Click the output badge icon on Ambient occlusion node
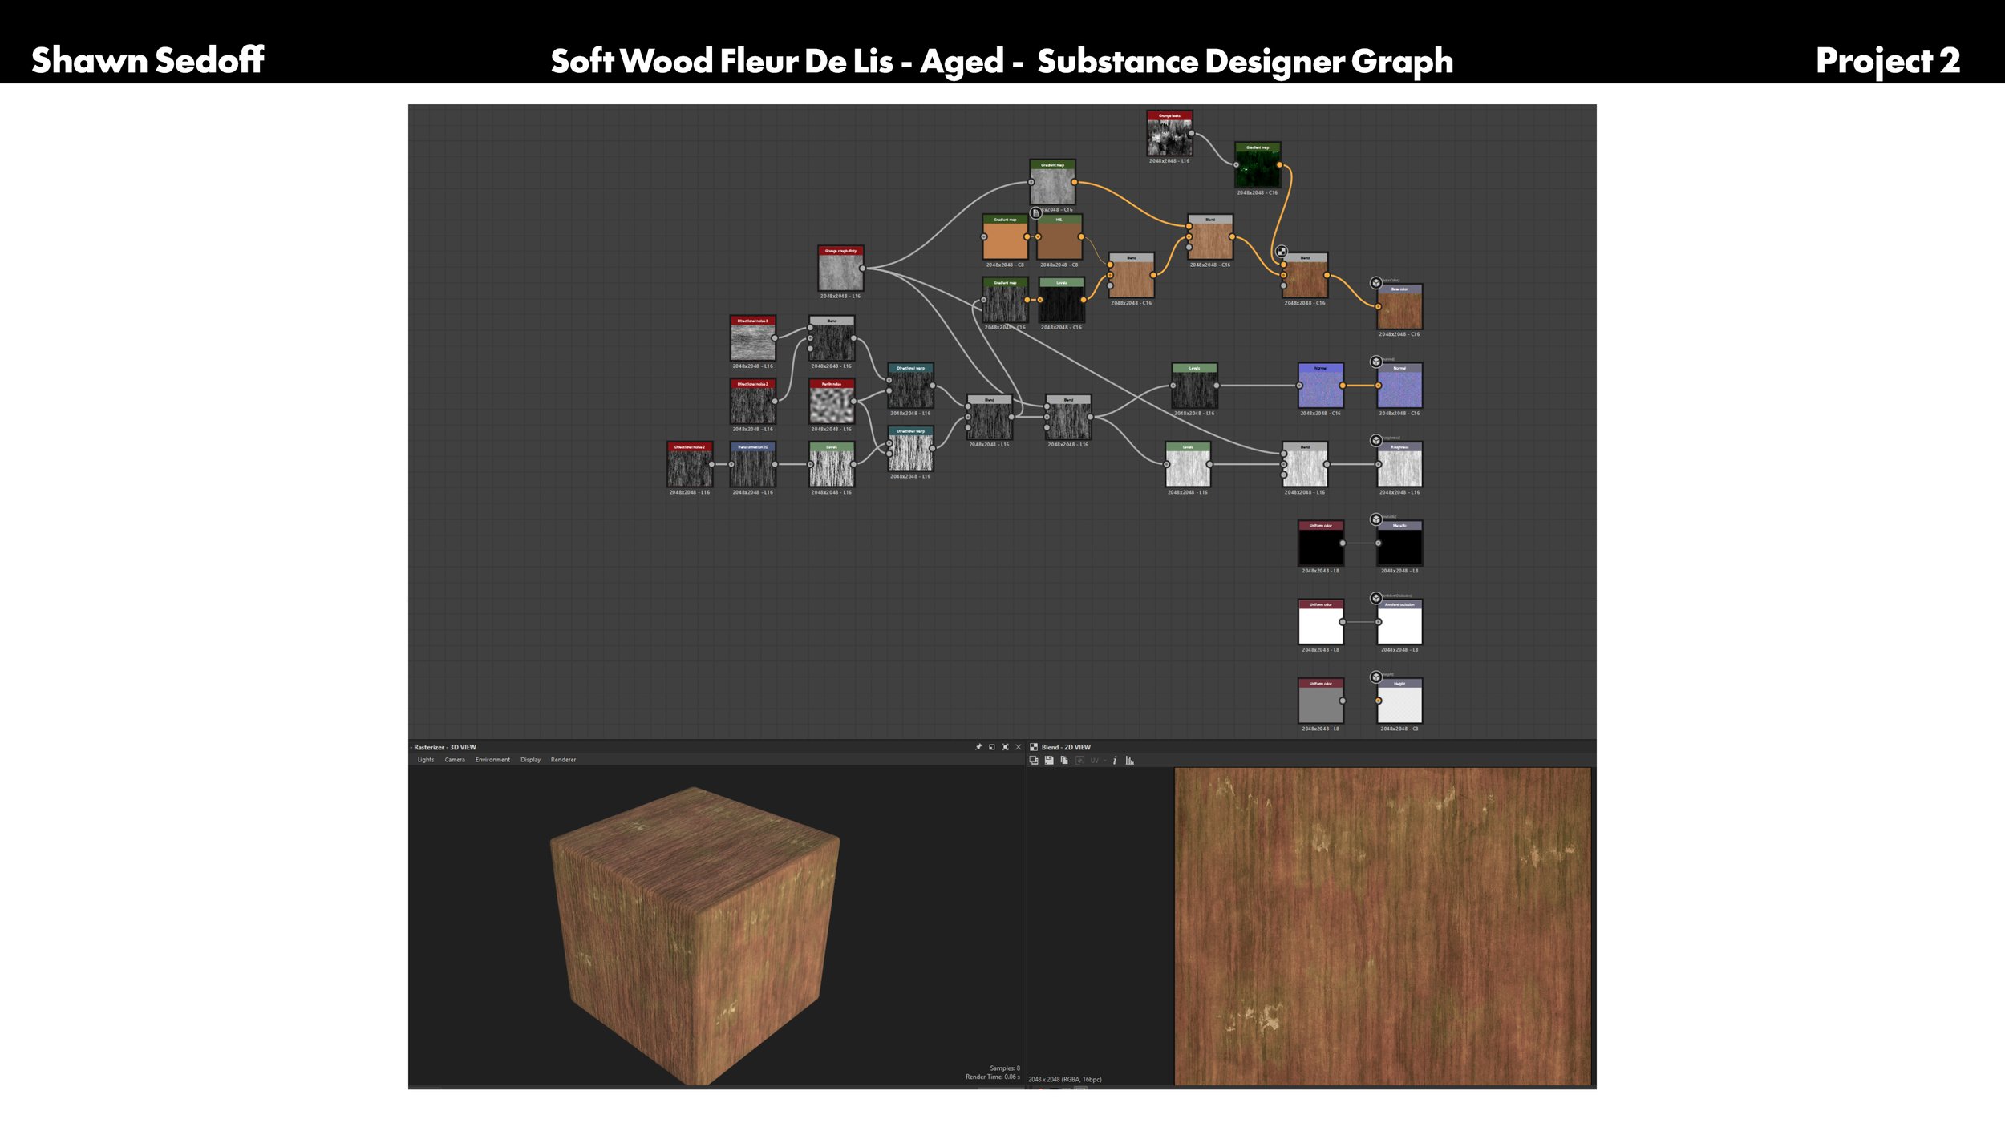 pos(1376,598)
